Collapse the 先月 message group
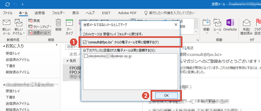This screenshot has height=111, width=261. coord(67,61)
